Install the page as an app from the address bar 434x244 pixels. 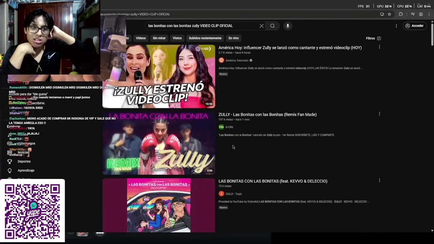[382, 14]
